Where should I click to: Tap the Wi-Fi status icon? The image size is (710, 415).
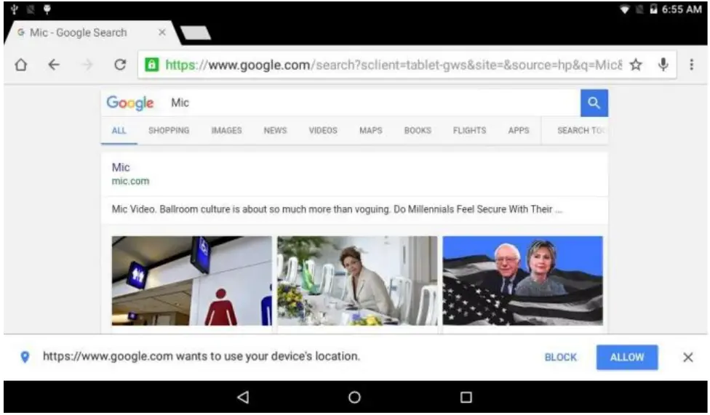tap(625, 9)
